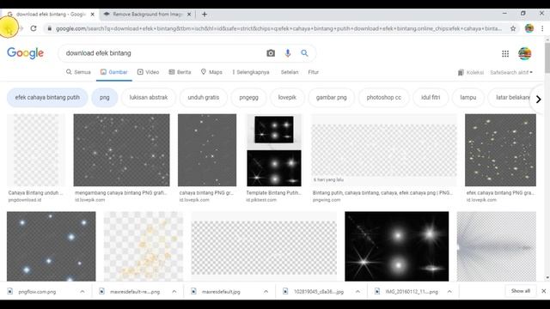
Task: Open the id.pikbest.com source link
Action: tap(261, 200)
